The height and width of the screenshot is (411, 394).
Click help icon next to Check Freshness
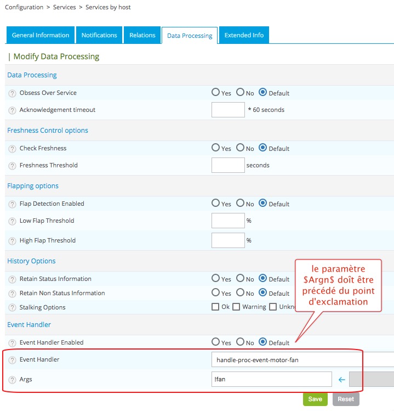[x=12, y=149]
